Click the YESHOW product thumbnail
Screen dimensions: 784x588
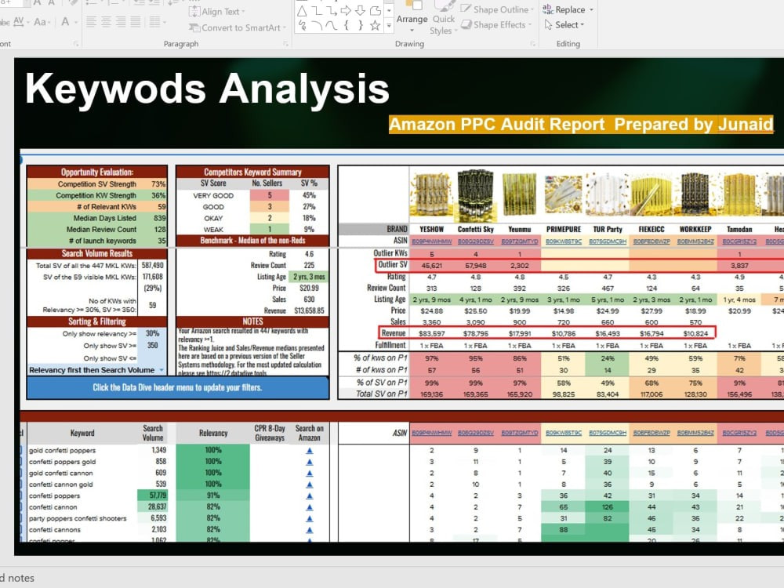(x=431, y=194)
